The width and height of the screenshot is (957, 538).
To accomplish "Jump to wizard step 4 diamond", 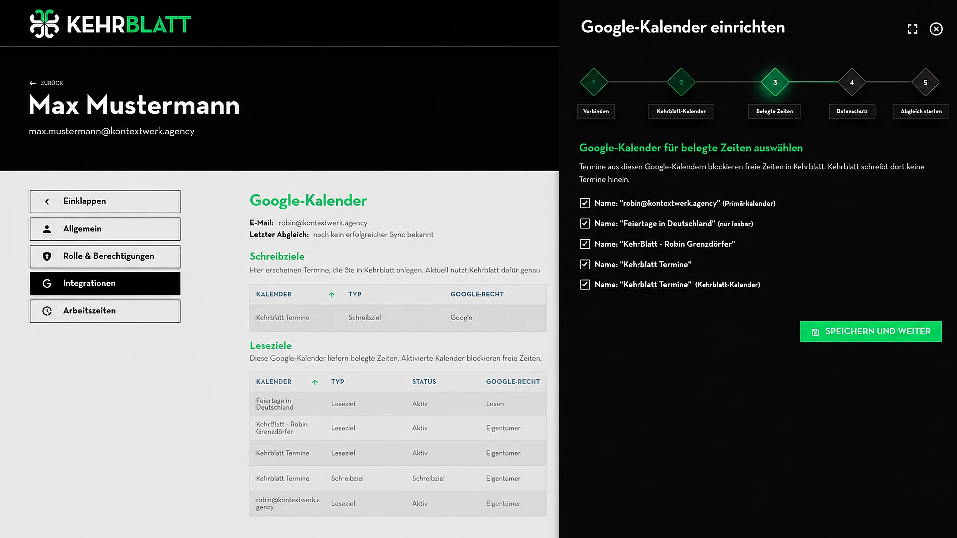I will (x=852, y=82).
